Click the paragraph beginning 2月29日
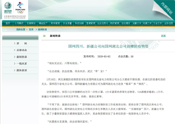 click(103, 82)
